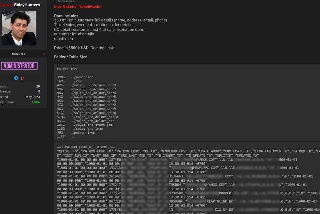Select the 'Price is $500k USD.' text

tap(71, 48)
